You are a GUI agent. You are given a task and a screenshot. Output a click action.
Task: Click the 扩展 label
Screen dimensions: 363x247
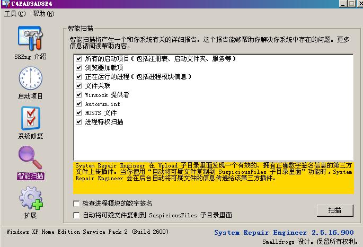click(x=31, y=216)
